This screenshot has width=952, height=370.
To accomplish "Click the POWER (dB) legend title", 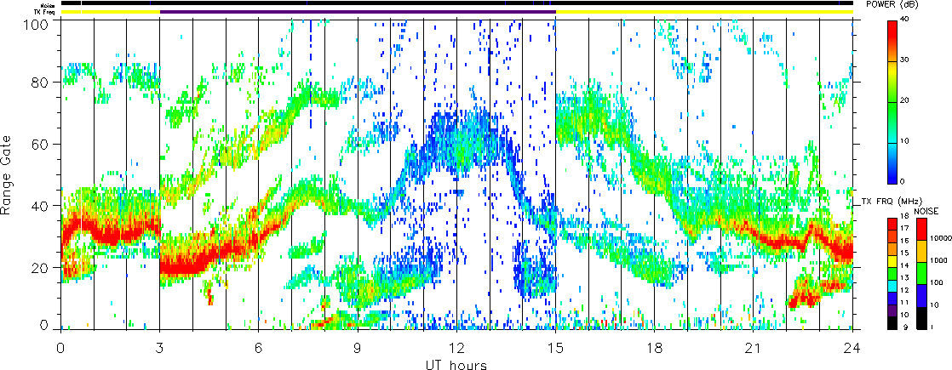I will tap(892, 4).
